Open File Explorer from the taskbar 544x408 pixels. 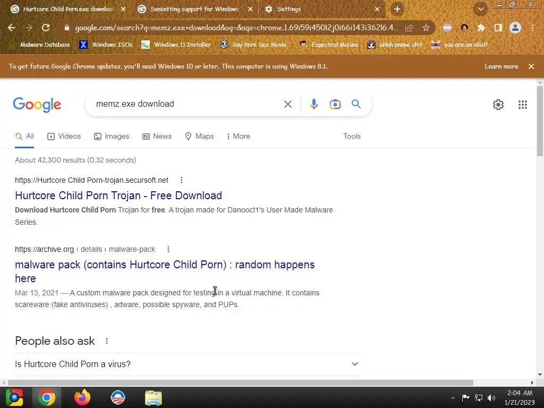[x=154, y=398]
